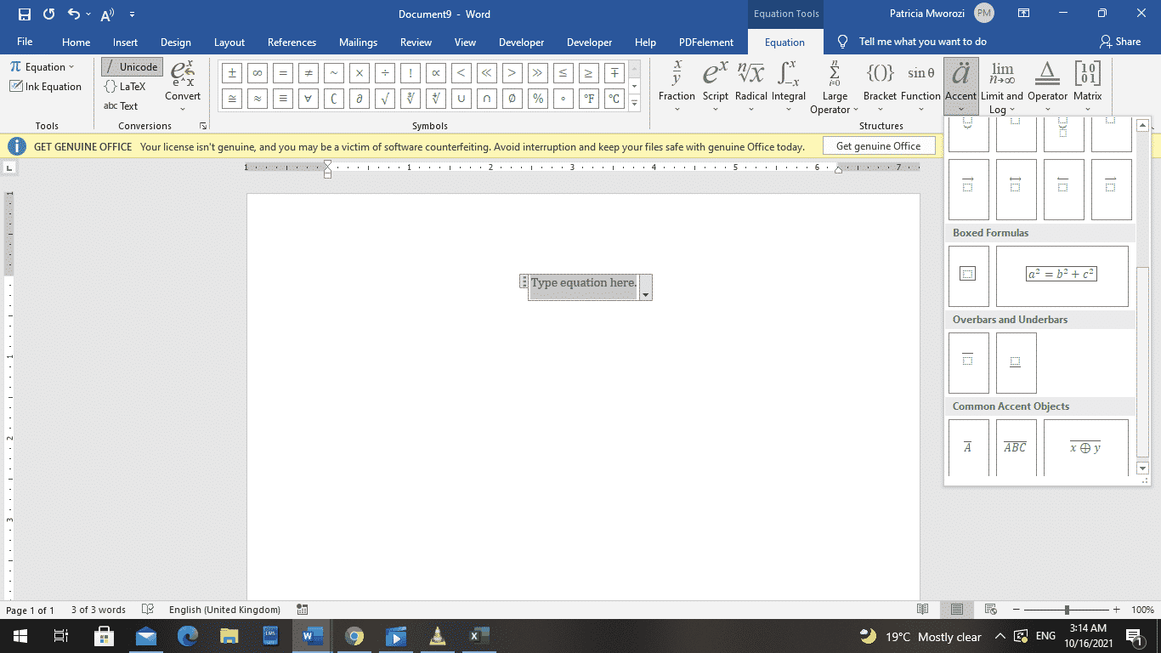Viewport: 1161px width, 653px height.
Task: Open the Fraction structures dropdown
Action: tap(677, 86)
